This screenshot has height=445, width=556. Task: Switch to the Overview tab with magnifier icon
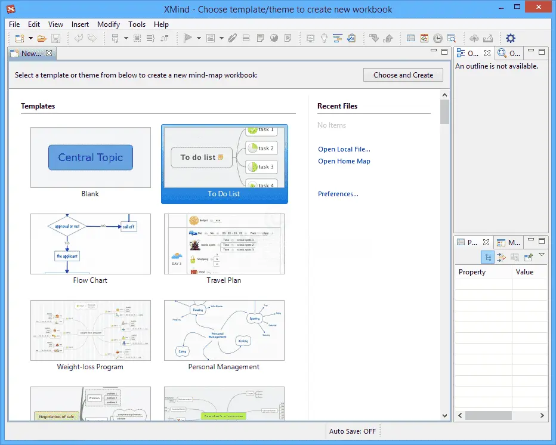509,53
